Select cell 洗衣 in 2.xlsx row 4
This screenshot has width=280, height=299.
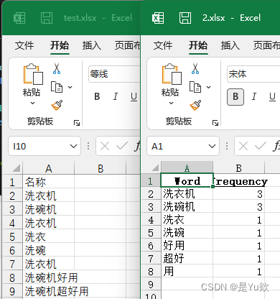click(187, 220)
